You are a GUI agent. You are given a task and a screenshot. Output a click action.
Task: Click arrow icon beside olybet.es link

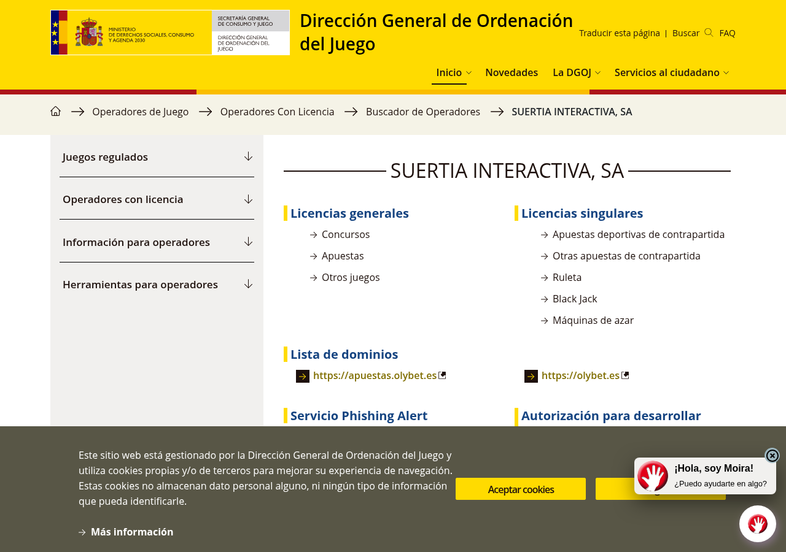click(x=531, y=376)
